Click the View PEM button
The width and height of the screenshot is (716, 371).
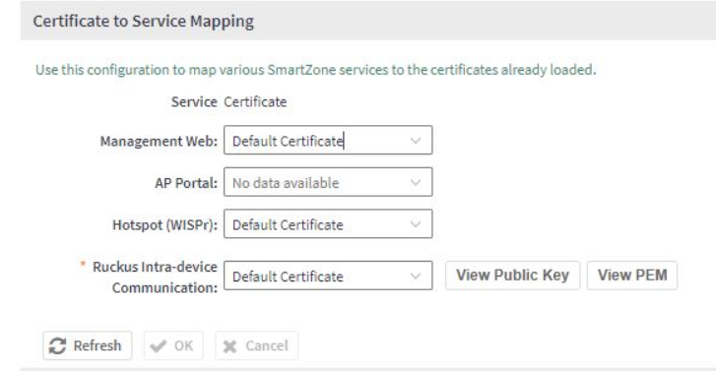tap(632, 276)
